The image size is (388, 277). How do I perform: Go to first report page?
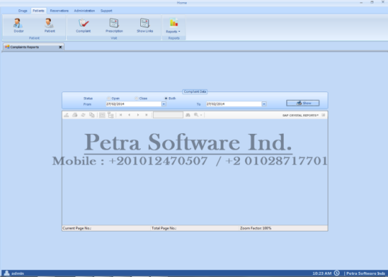pyautogui.click(x=121, y=115)
